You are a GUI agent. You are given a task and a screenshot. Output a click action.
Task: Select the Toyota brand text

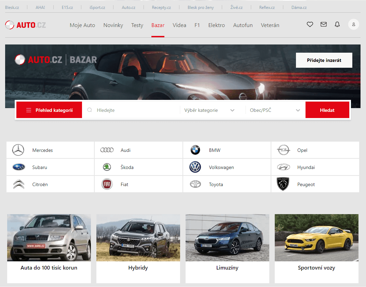click(216, 184)
